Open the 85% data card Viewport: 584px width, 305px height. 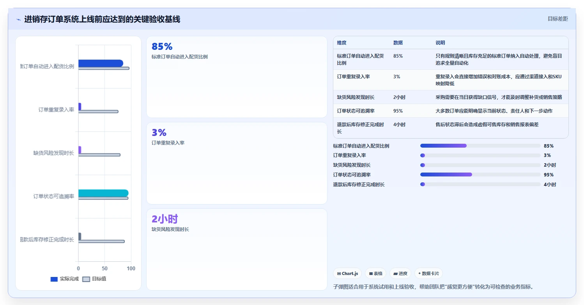coord(237,77)
